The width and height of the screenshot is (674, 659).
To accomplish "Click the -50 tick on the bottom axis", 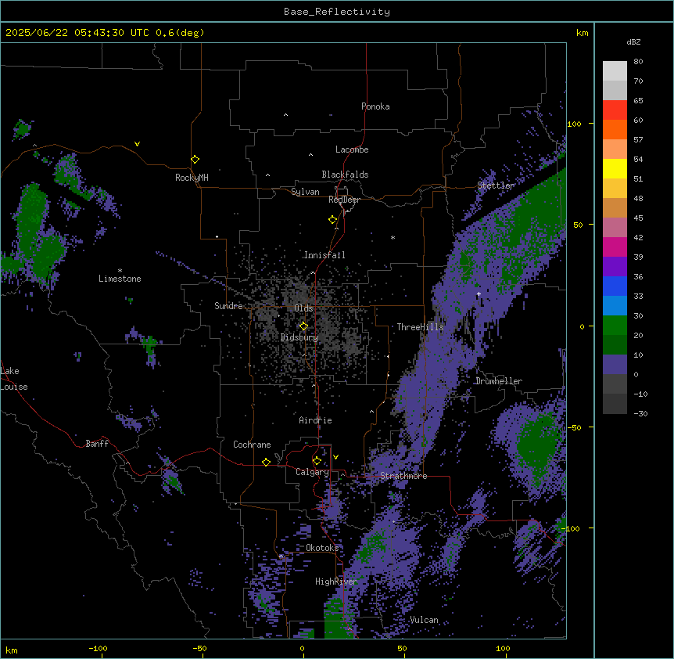I will pos(199,648).
